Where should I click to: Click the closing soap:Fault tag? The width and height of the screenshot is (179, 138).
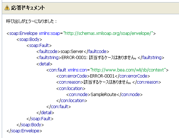(40, 119)
